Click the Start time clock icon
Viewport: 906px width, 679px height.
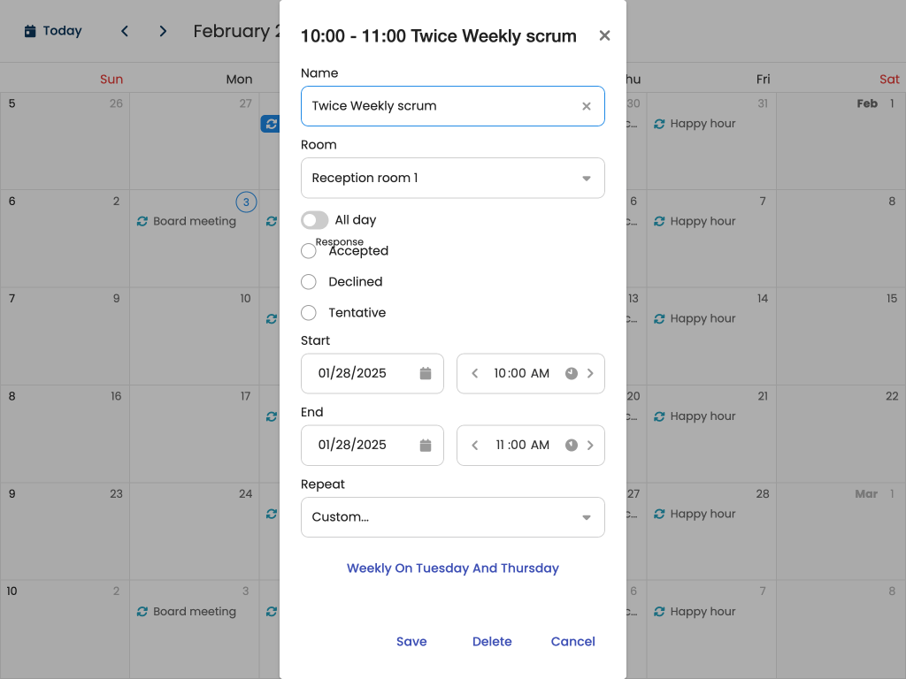[x=572, y=374]
